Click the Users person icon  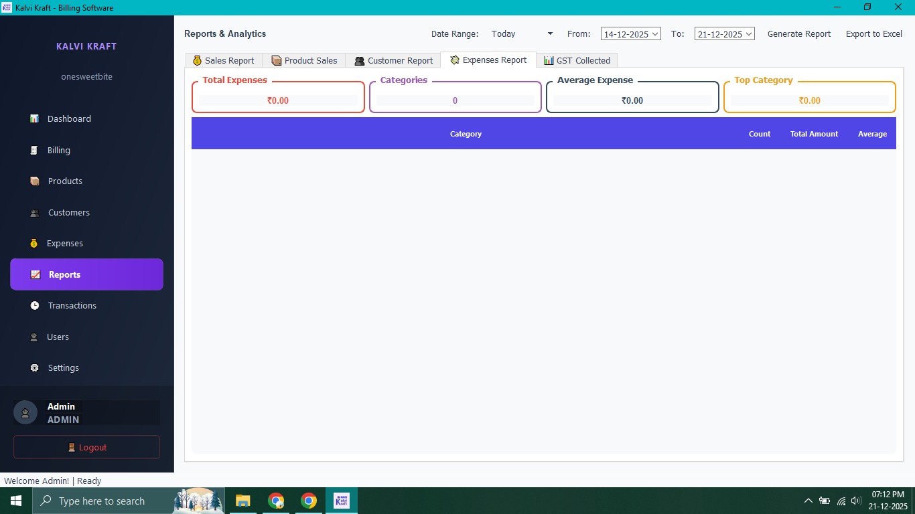point(34,337)
